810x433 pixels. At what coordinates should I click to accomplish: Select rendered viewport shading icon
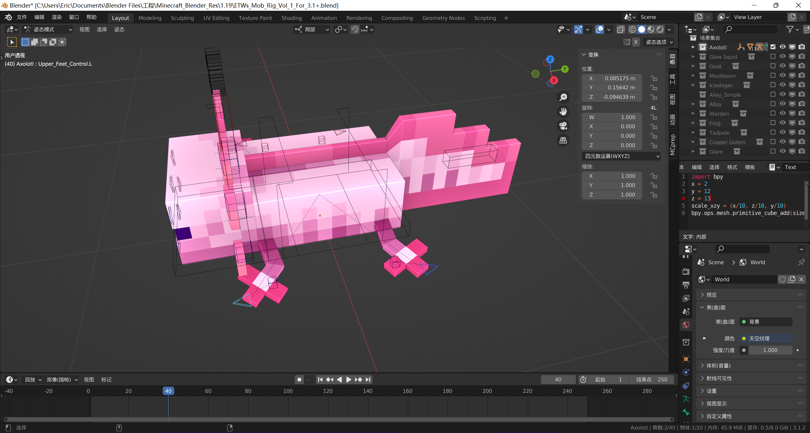point(660,29)
